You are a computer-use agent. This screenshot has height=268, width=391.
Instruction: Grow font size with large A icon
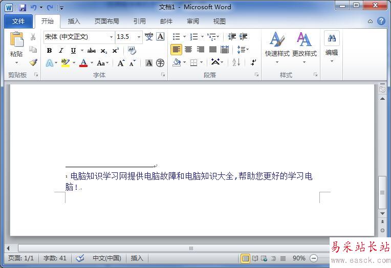pyautogui.click(x=121, y=63)
